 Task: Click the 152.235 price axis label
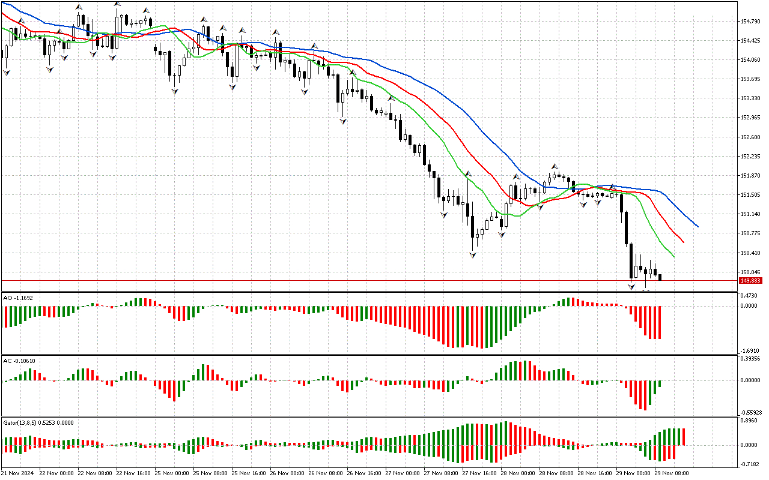tap(752, 156)
